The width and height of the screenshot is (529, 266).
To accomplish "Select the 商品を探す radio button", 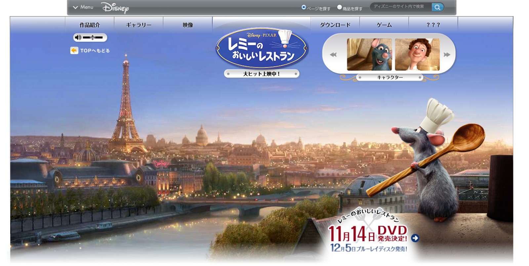I will tap(339, 7).
